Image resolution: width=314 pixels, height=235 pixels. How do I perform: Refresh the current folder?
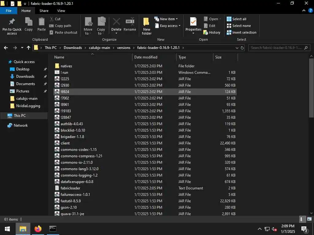pos(242,48)
